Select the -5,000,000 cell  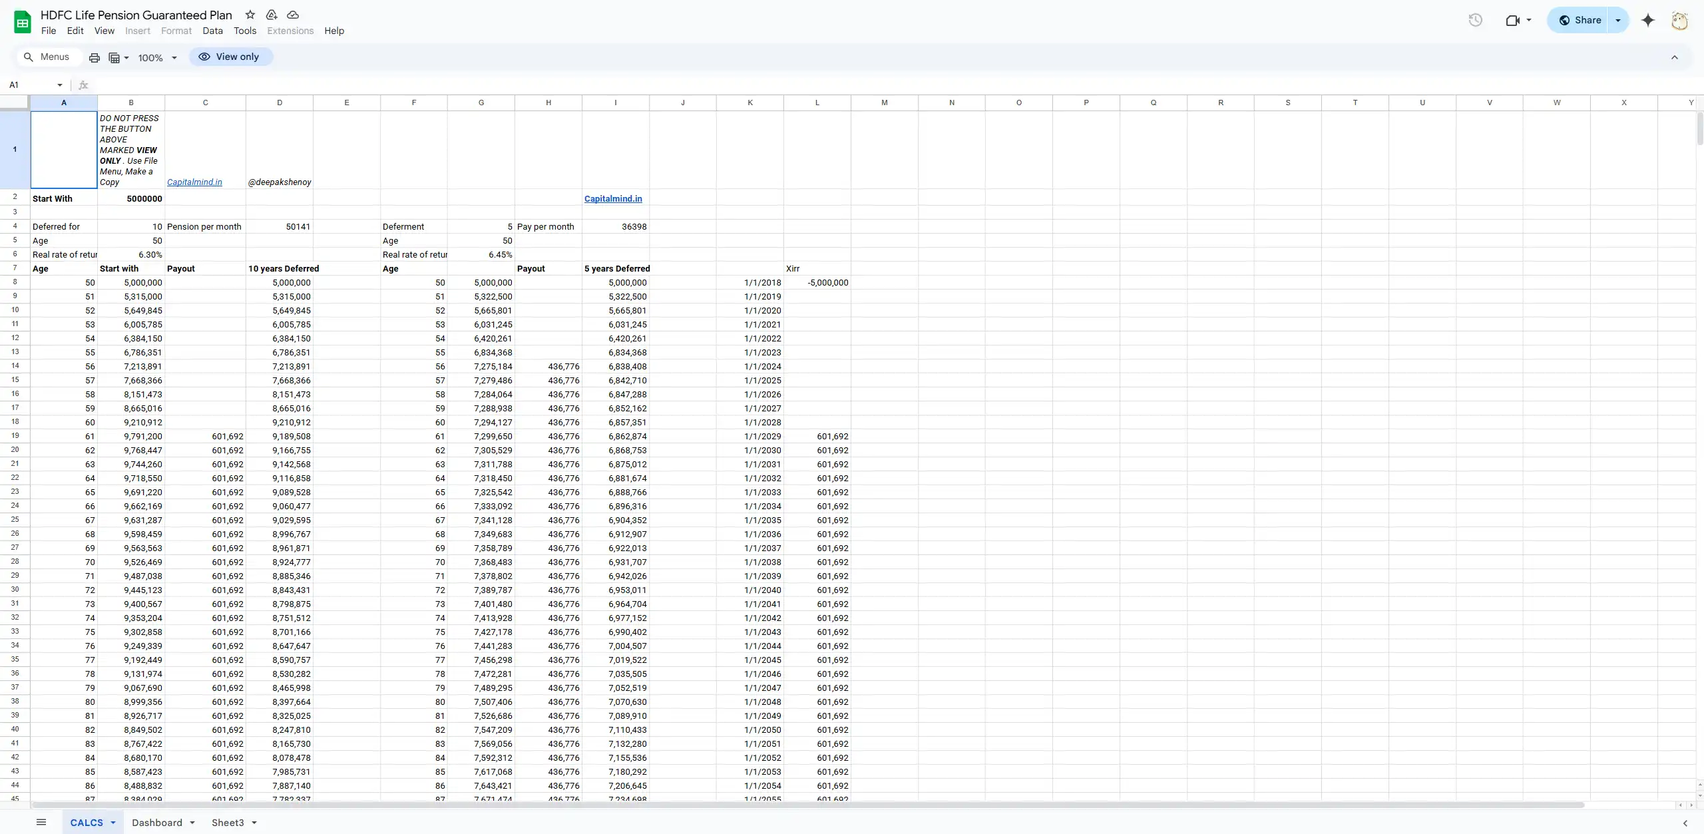coord(817,282)
